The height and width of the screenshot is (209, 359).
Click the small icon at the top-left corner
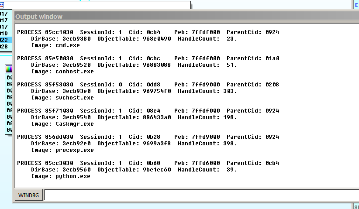(2, 4)
